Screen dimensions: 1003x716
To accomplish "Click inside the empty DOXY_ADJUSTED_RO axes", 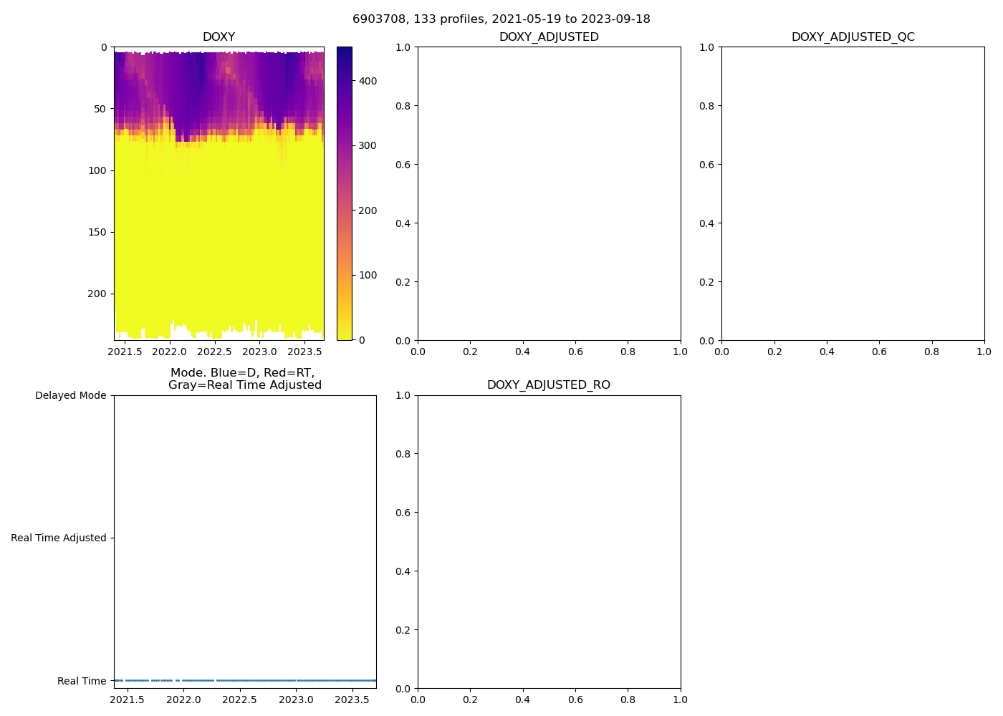I will pos(549,541).
